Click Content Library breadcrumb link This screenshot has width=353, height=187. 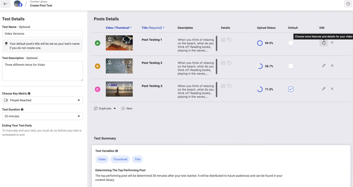tap(39, 2)
